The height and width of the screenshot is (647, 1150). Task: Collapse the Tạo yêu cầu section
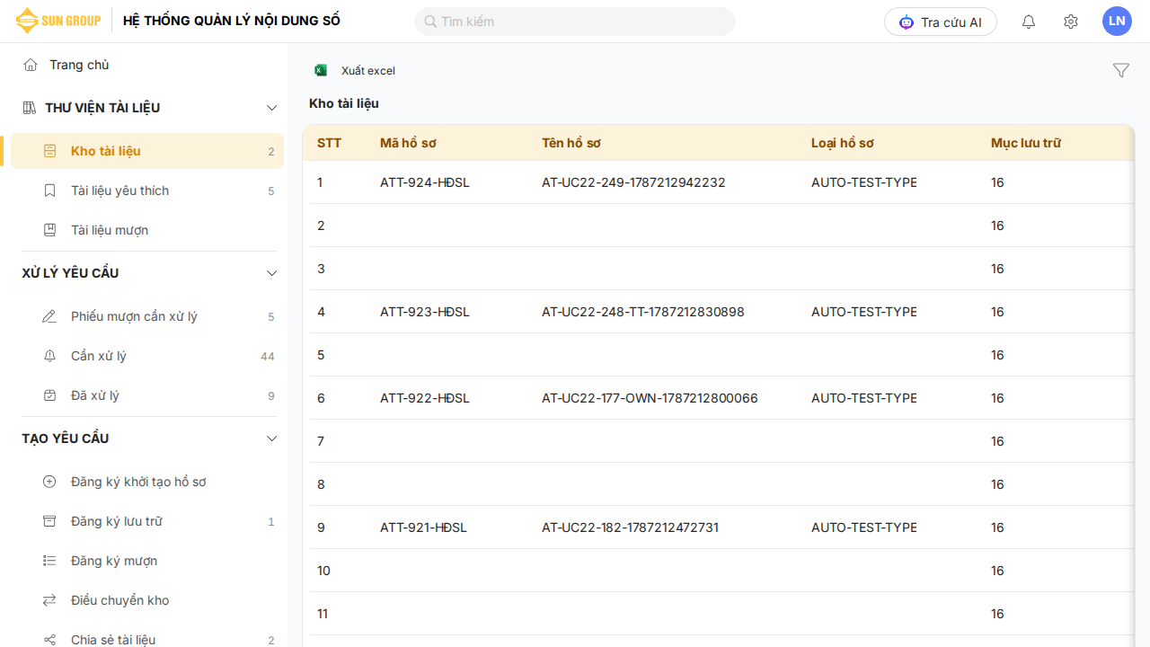[x=272, y=439]
